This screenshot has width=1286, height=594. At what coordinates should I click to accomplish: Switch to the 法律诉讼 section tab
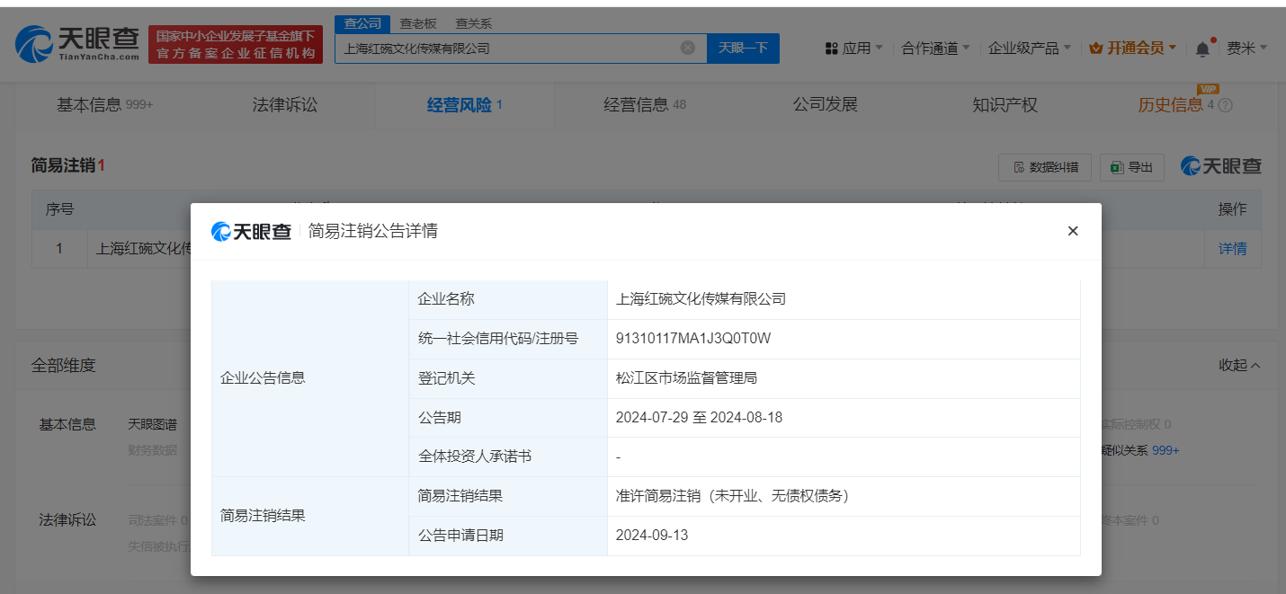(x=285, y=103)
